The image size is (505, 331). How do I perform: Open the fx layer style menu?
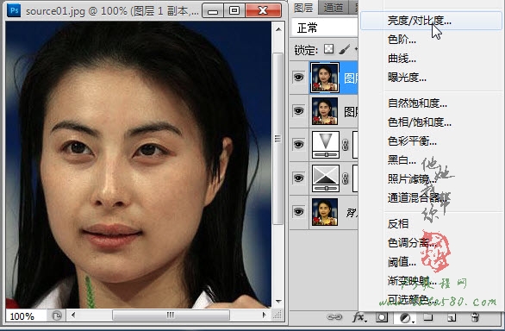click(358, 317)
